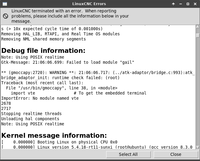Click the 'Removing NML shared memory segments' line
This screenshot has width=200, height=161.
click(x=44, y=39)
